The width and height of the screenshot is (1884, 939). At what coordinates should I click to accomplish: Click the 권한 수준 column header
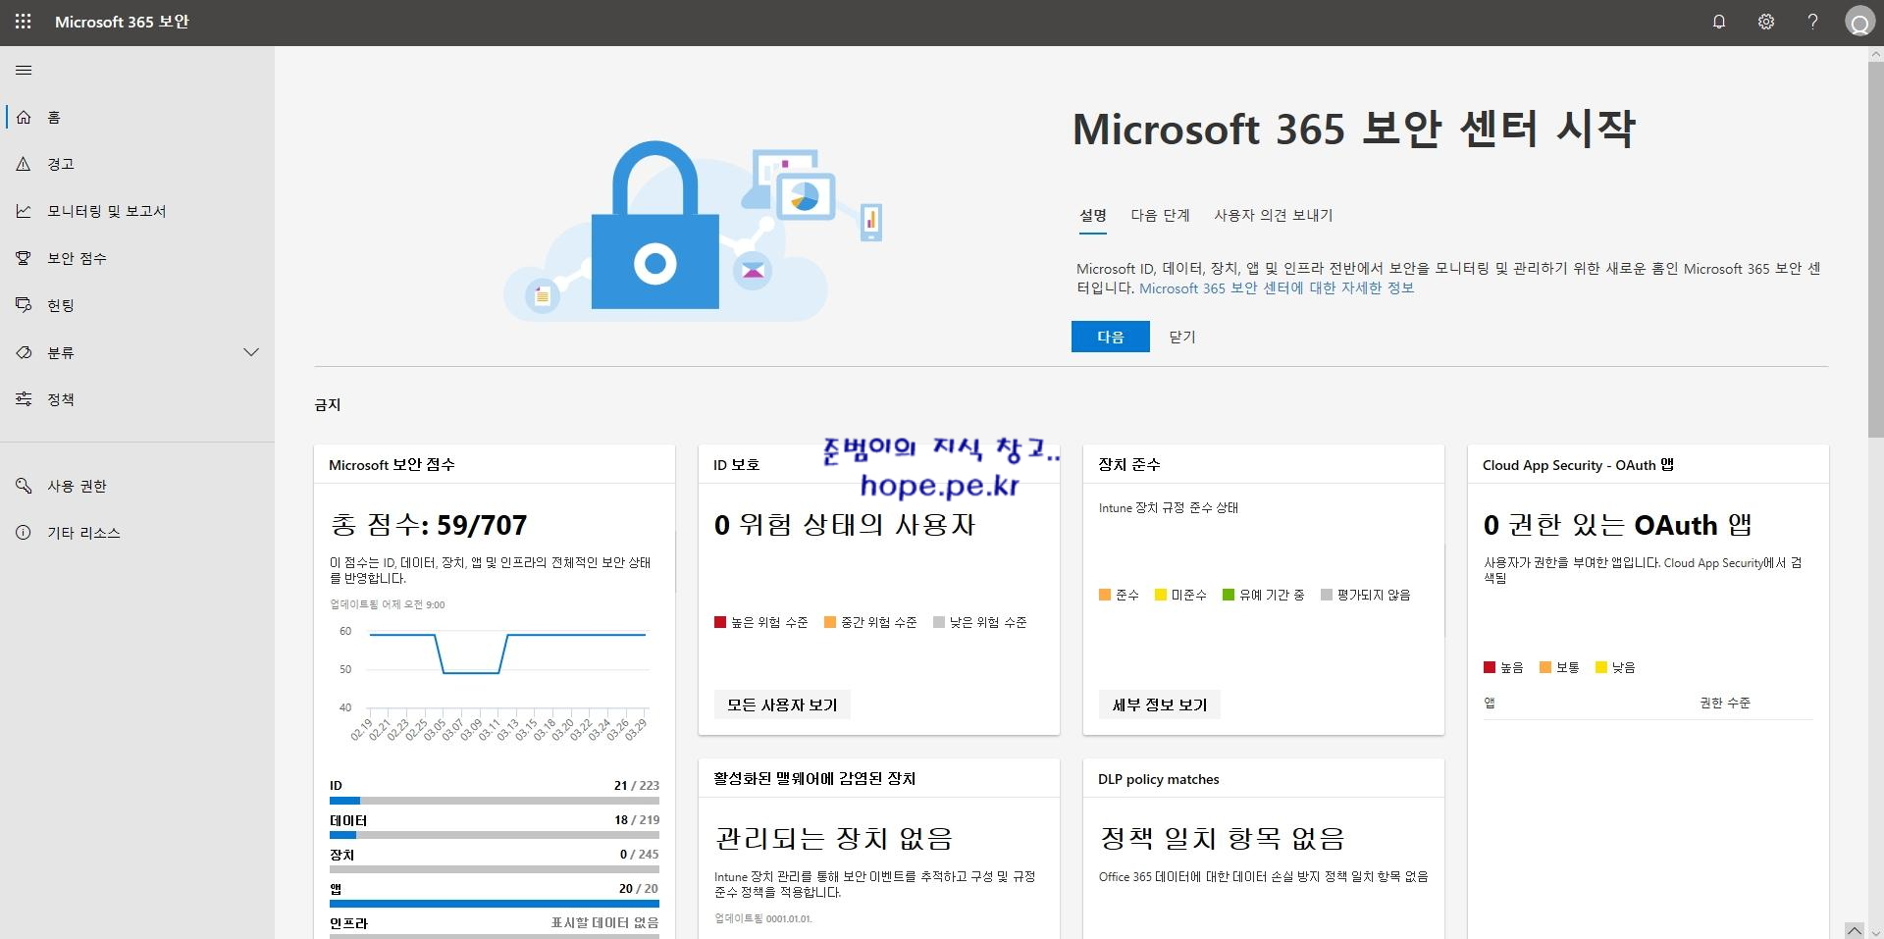[1725, 703]
